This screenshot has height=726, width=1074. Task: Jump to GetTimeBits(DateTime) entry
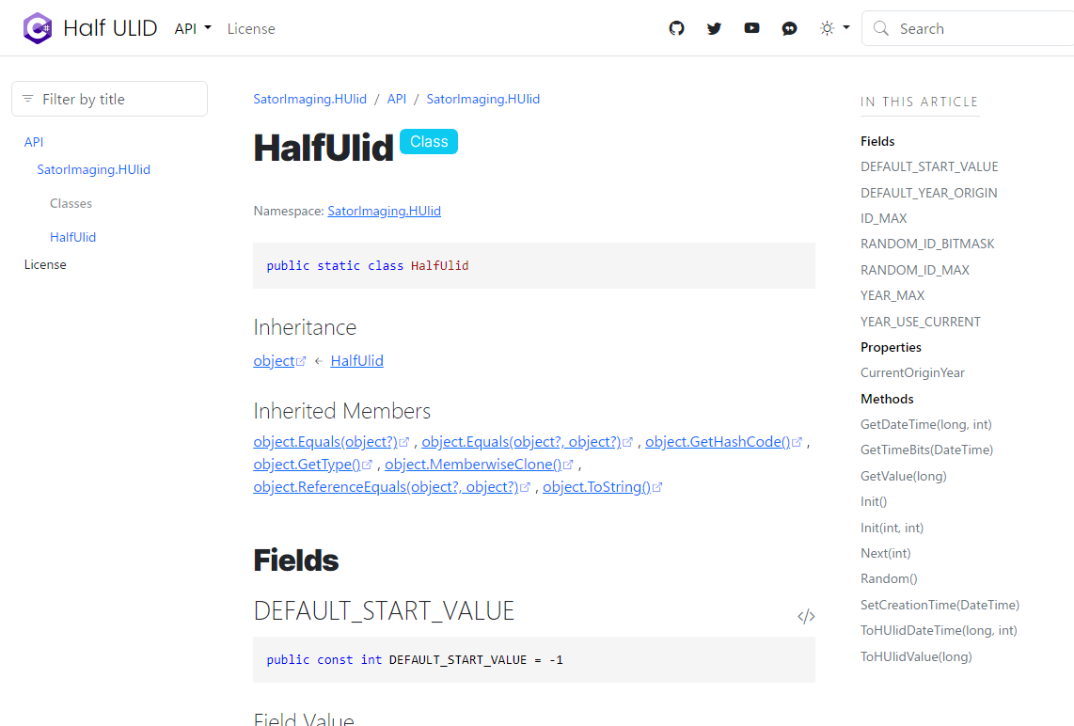(926, 450)
